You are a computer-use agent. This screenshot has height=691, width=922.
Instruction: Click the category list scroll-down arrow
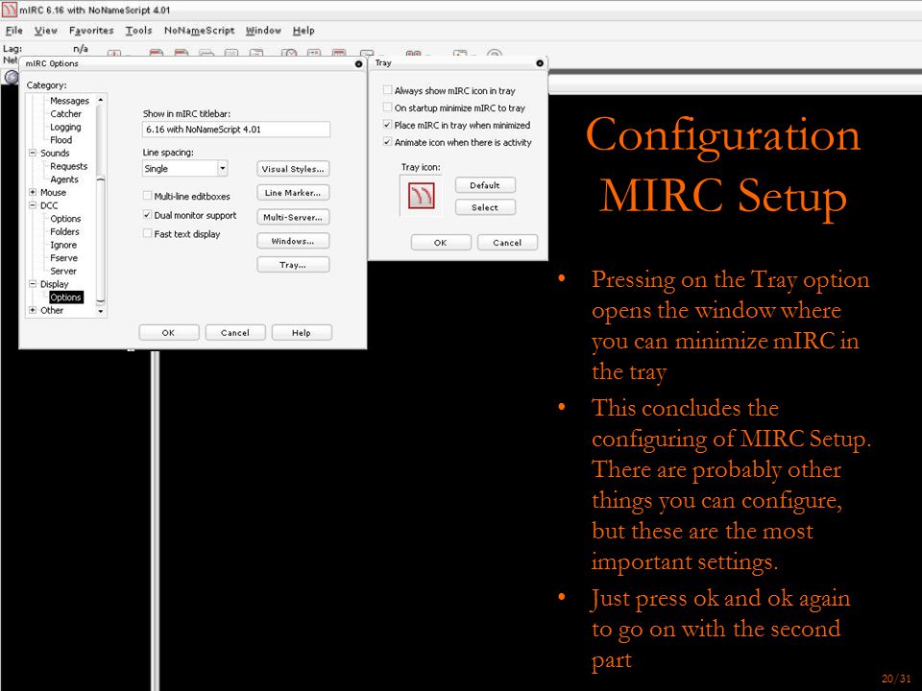pos(101,311)
